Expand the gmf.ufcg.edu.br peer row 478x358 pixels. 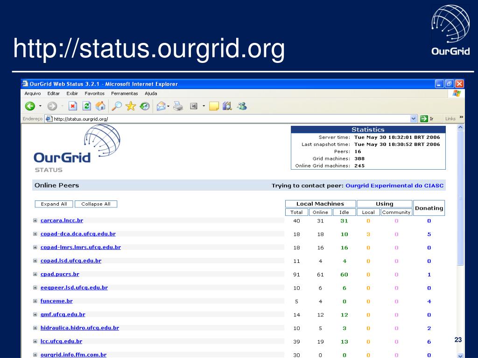tap(35, 315)
